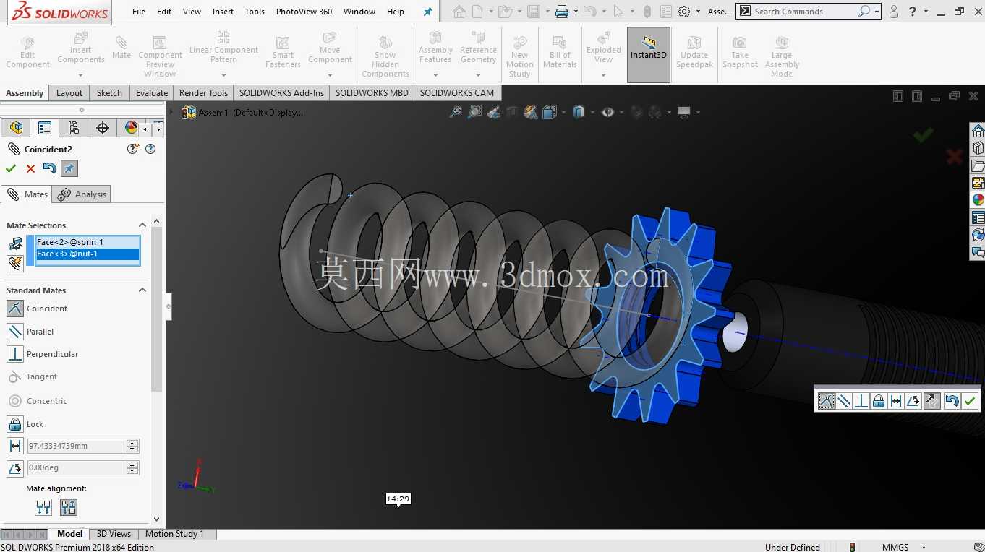
Task: Undo the mate in PropertyManager
Action: point(49,168)
